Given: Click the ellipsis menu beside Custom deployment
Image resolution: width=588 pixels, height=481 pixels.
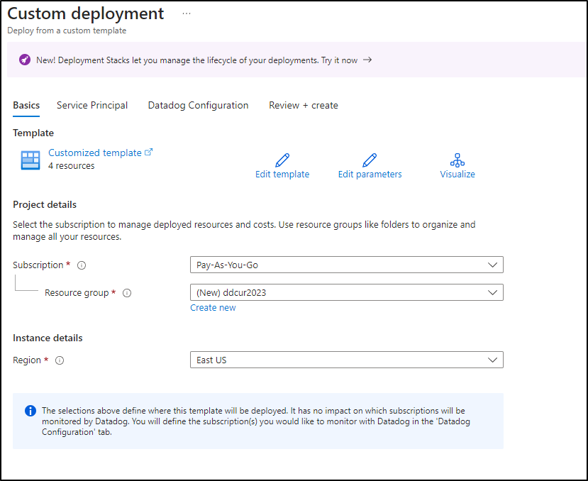Looking at the screenshot, I should tap(187, 13).
